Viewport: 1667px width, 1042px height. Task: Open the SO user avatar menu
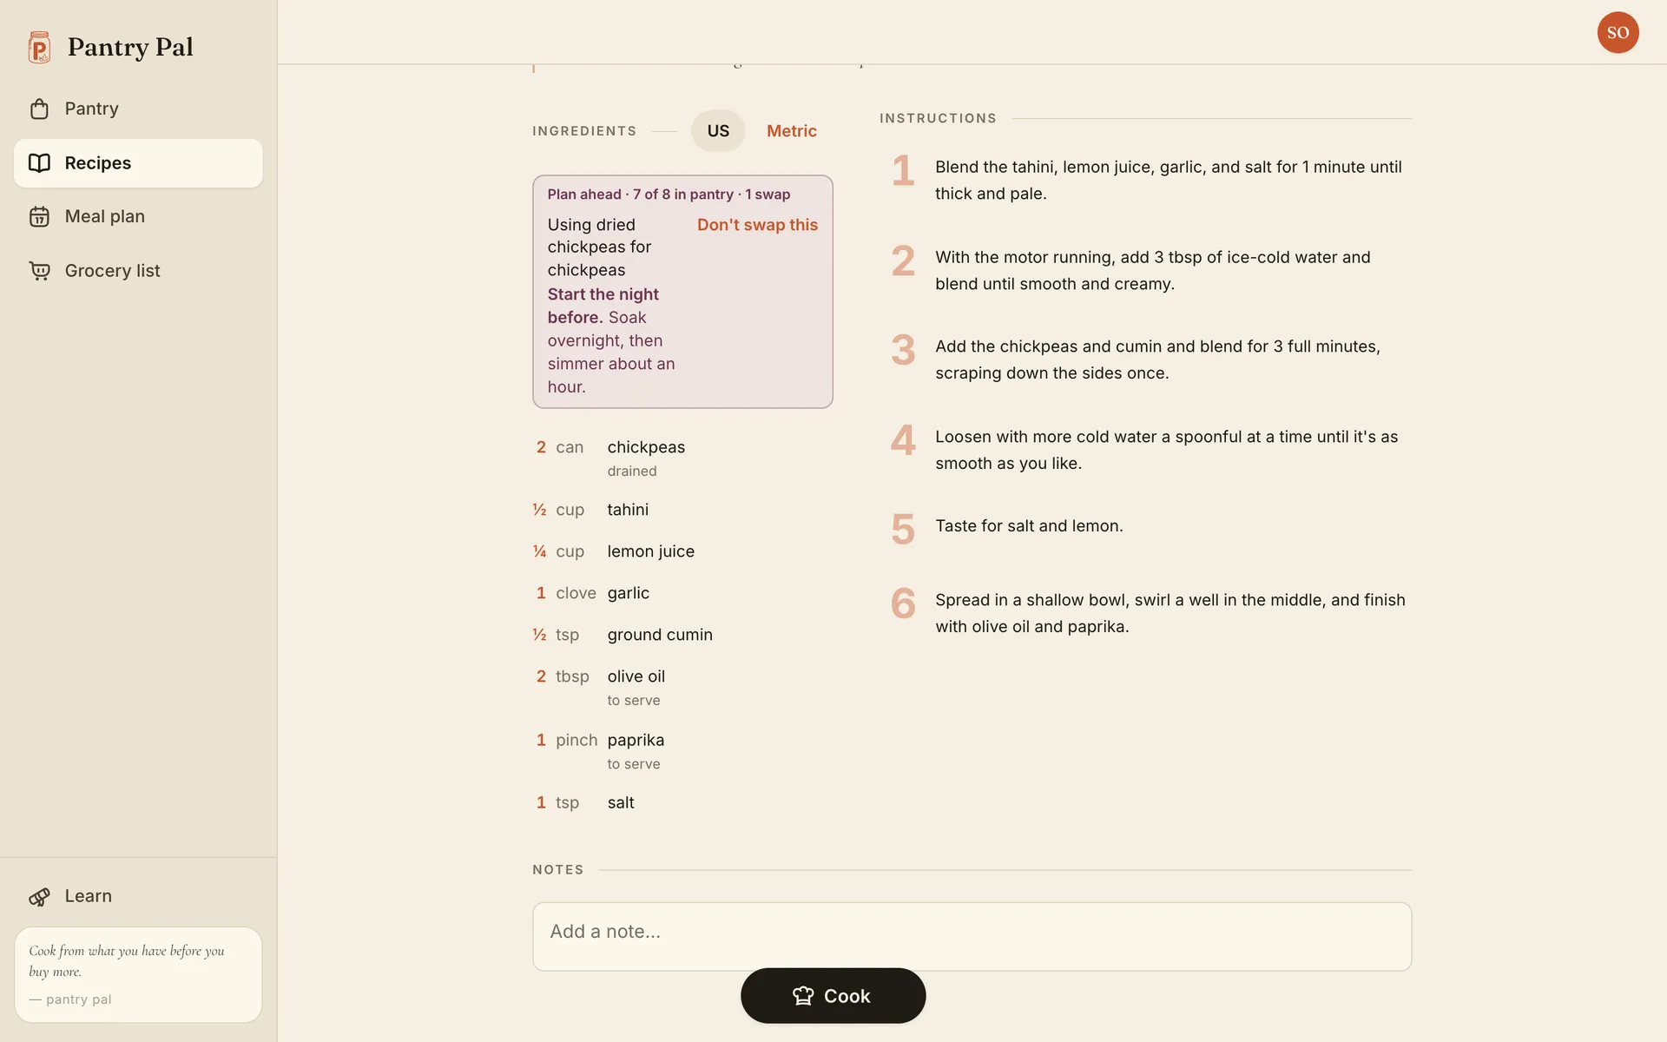coord(1618,32)
